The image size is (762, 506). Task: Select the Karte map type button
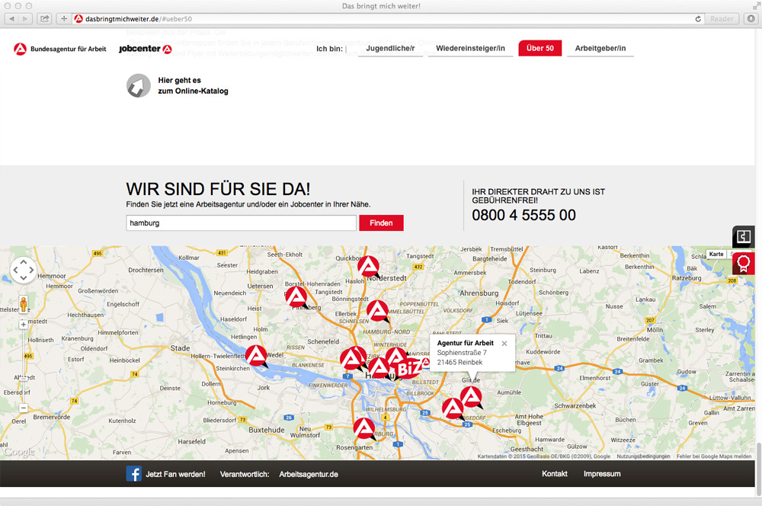716,255
